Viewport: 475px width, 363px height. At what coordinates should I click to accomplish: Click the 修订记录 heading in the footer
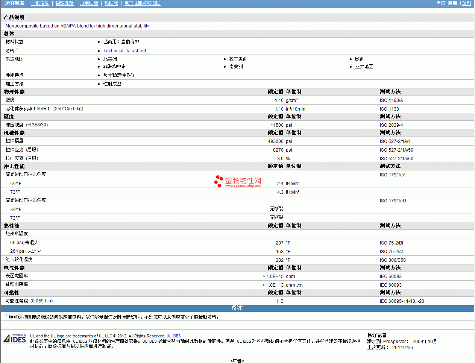[377, 336]
